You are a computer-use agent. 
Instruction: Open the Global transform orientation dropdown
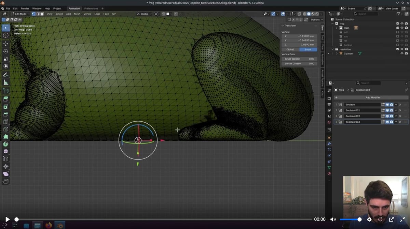[144, 14]
